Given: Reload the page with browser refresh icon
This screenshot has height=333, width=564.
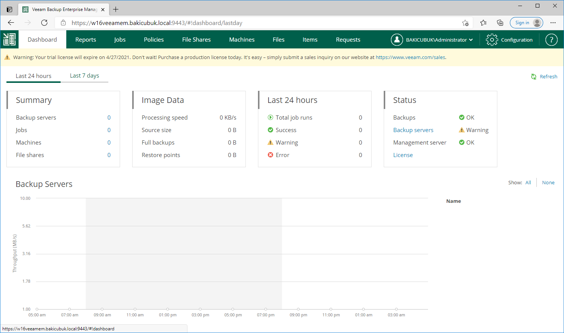Looking at the screenshot, I should 44,23.
